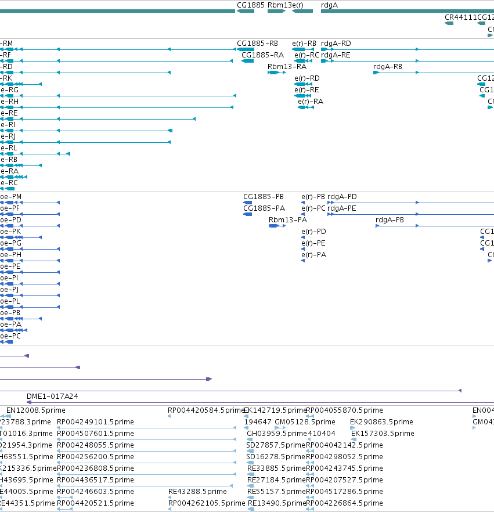
Task: Click EST RP004517286.5prime
Action: coord(344,492)
